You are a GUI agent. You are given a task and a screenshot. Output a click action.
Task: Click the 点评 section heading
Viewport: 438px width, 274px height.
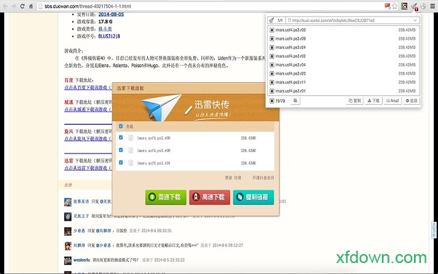(x=68, y=185)
